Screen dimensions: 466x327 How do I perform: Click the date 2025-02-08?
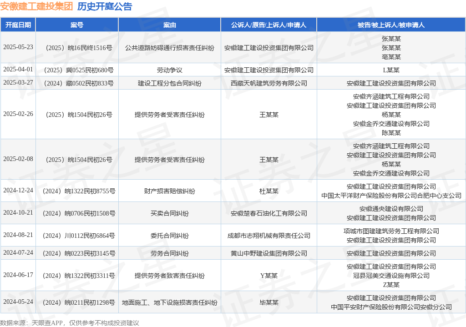point(18,159)
